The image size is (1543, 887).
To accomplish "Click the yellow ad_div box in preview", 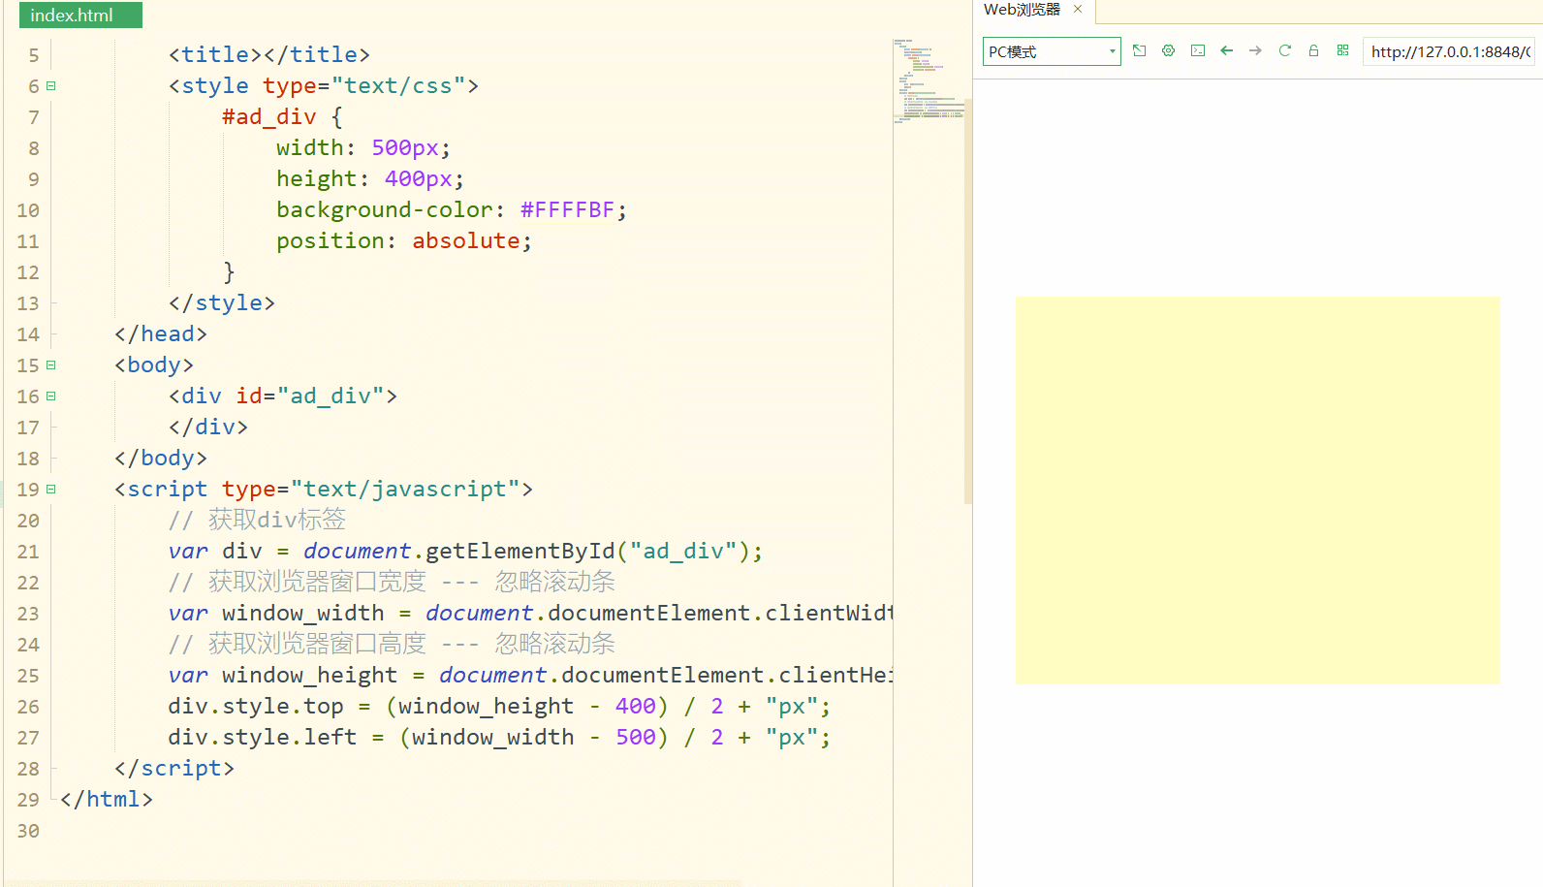I will (1258, 490).
